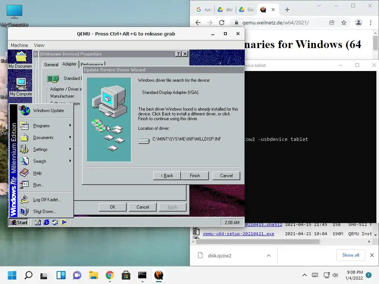Expand the Settings submenu
Viewport: 379px width, 284px height.
coord(46,149)
